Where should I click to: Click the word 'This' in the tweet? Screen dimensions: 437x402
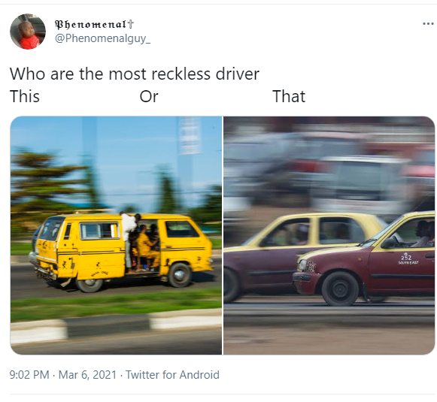tap(25, 97)
